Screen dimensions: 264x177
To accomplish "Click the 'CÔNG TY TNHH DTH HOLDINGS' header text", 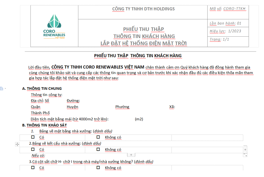I will [143, 9].
